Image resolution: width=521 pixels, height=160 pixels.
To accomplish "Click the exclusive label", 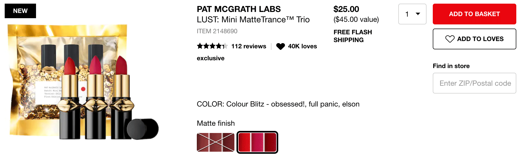I will (211, 58).
